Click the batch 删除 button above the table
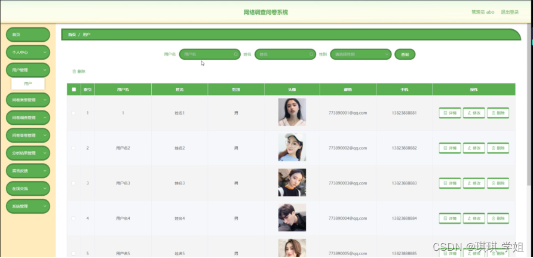 [79, 72]
